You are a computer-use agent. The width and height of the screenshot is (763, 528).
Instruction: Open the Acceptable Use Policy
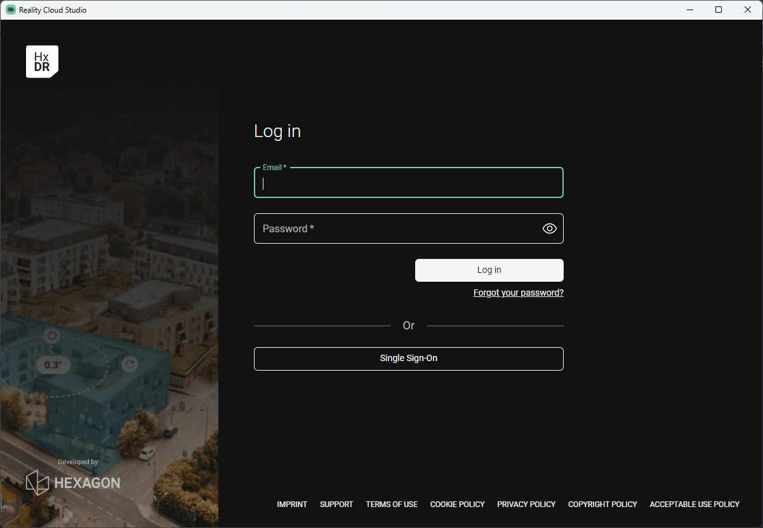click(694, 504)
